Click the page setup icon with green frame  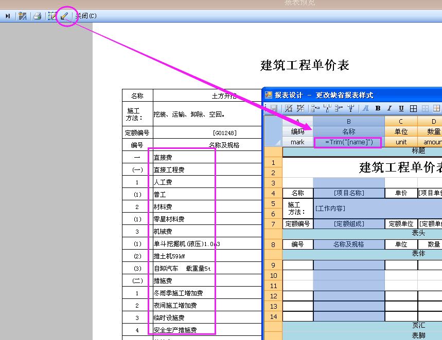click(x=52, y=16)
